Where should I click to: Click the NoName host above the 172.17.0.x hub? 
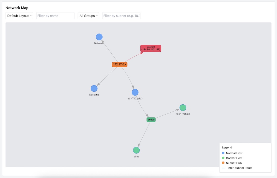(99, 37)
